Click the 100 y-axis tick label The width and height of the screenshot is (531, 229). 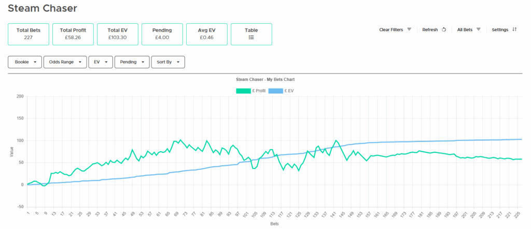tap(20, 141)
